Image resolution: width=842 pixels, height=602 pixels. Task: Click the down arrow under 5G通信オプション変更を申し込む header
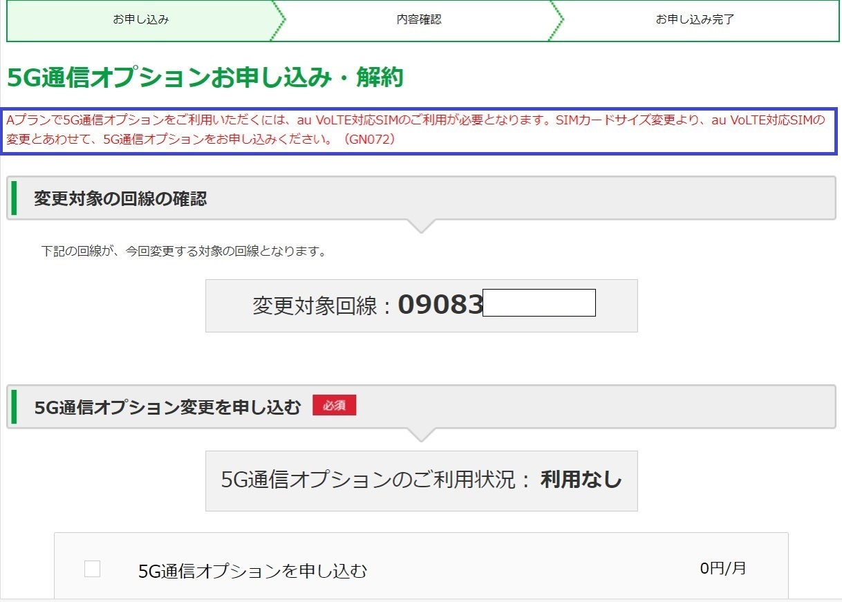(x=420, y=435)
